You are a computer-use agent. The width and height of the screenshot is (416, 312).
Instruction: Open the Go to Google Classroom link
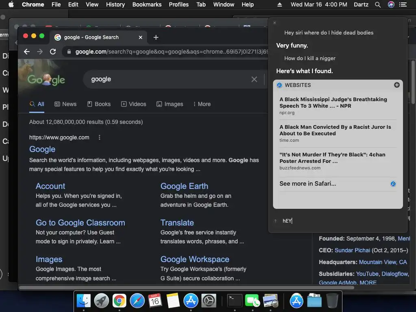(x=80, y=223)
